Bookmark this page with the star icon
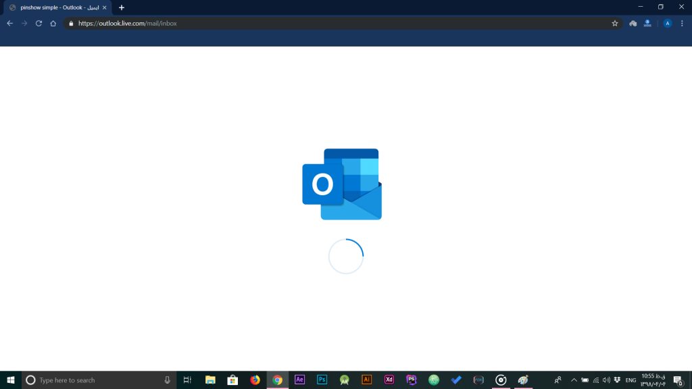Image resolution: width=692 pixels, height=389 pixels. click(614, 23)
